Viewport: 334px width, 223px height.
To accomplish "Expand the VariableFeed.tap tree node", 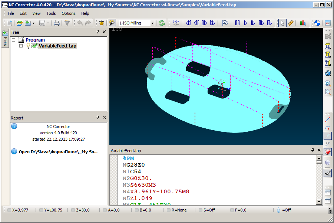I will [x=21, y=46].
